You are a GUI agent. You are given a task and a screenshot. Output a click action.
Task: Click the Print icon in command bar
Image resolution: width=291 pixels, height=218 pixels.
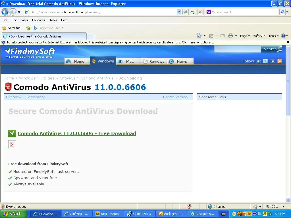tap(230, 36)
